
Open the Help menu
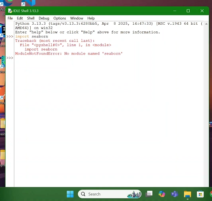click(91, 18)
